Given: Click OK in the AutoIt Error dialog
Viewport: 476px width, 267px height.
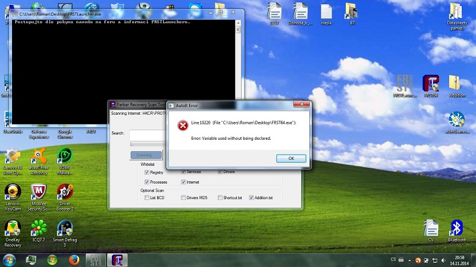Looking at the screenshot, I should click(291, 158).
